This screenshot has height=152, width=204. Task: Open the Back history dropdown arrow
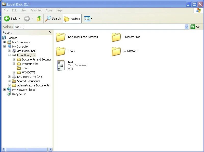click(x=20, y=19)
